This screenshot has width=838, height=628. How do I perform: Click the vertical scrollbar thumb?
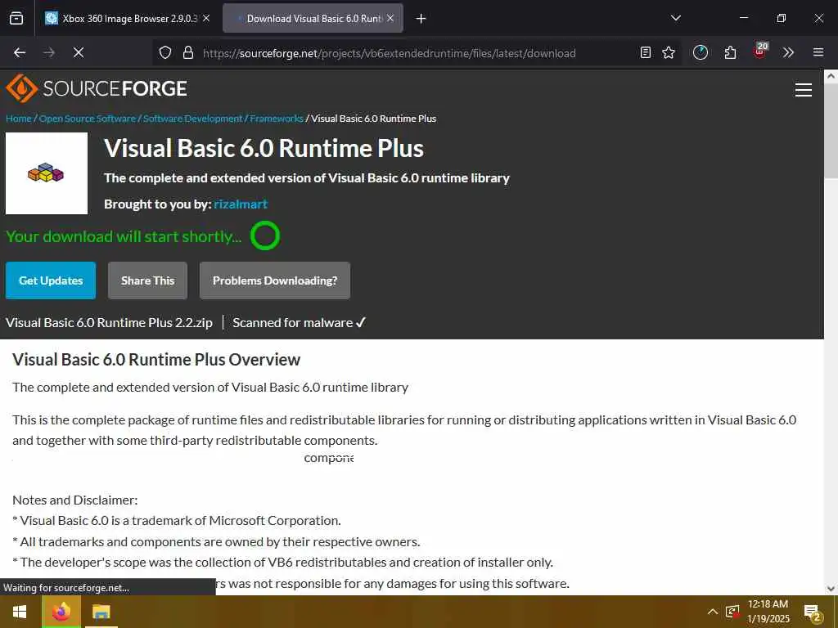tap(831, 131)
